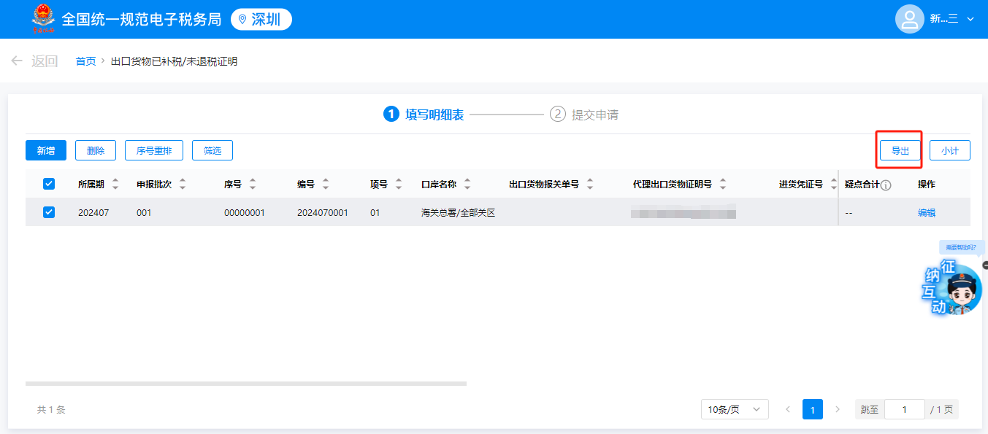Screen dimensions: 988x434
Task: Click 项号 cell value 01
Action: tap(375, 213)
